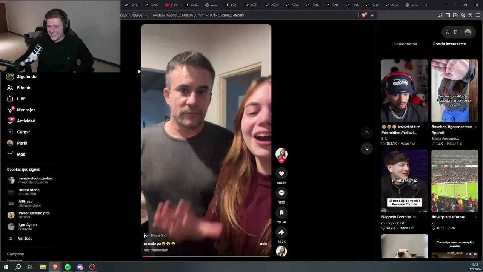Open the Brave Wallet icon
This screenshot has width=483, height=272.
click(455, 15)
